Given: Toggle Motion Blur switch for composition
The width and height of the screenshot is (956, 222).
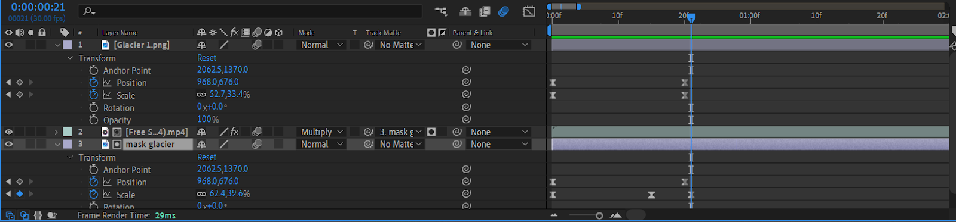Looking at the screenshot, I should (504, 11).
